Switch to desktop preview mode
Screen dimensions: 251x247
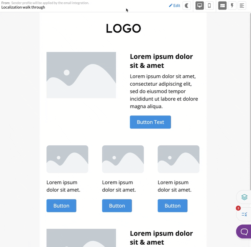click(x=200, y=6)
